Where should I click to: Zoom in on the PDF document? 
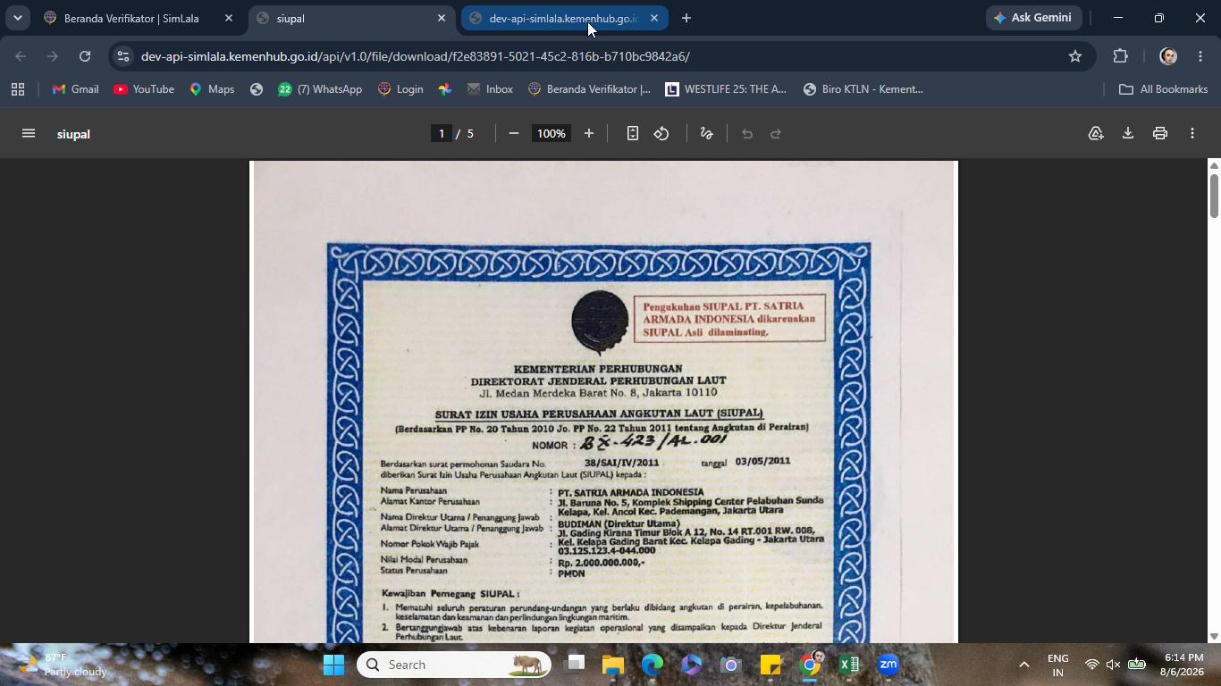pos(588,133)
